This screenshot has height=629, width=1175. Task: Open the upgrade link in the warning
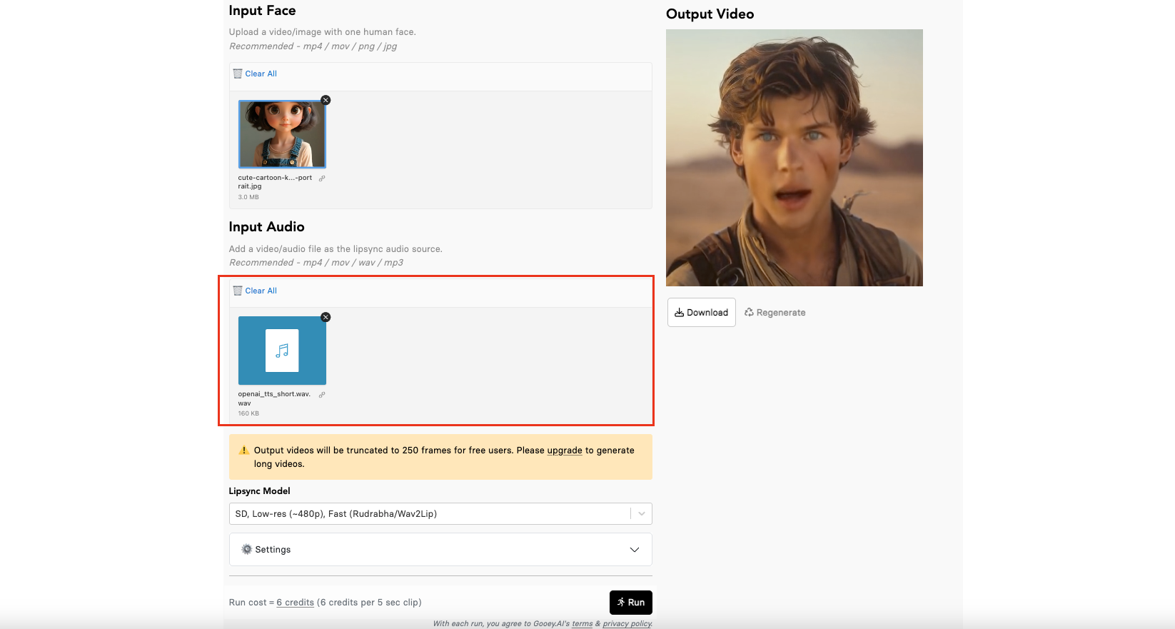coord(565,451)
